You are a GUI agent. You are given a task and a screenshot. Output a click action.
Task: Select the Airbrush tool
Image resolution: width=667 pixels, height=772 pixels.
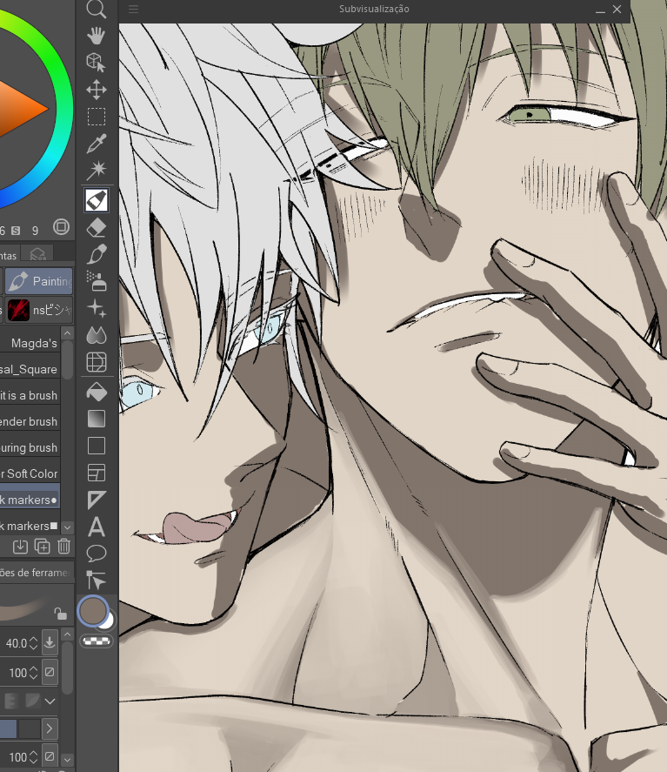point(96,281)
